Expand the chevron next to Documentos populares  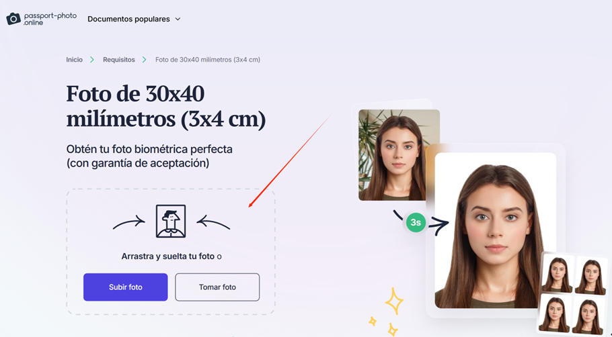point(178,19)
